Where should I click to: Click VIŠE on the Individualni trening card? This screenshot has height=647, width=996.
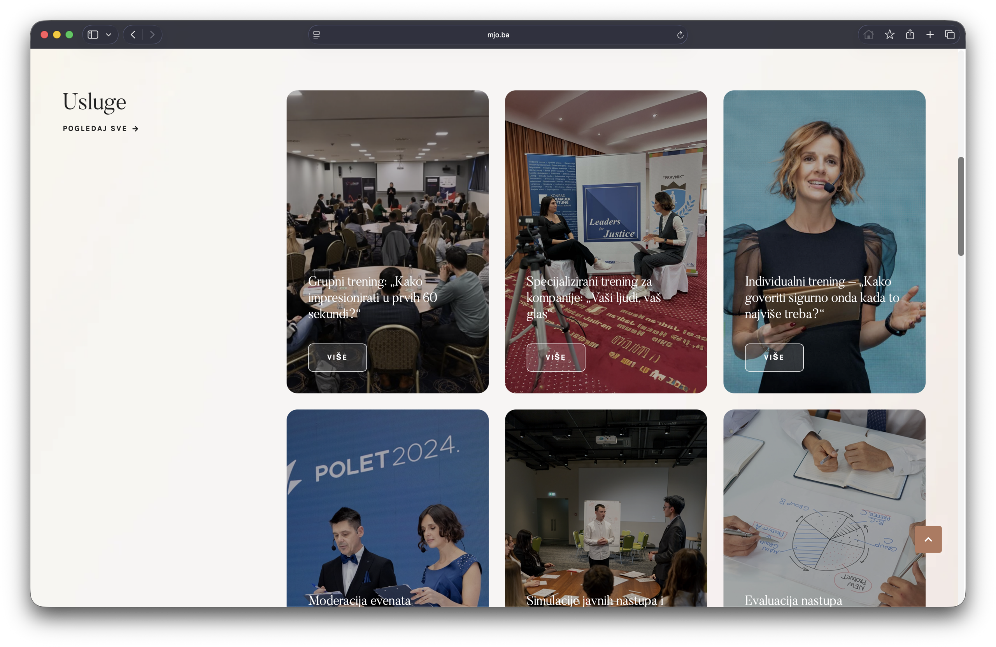[x=774, y=357]
